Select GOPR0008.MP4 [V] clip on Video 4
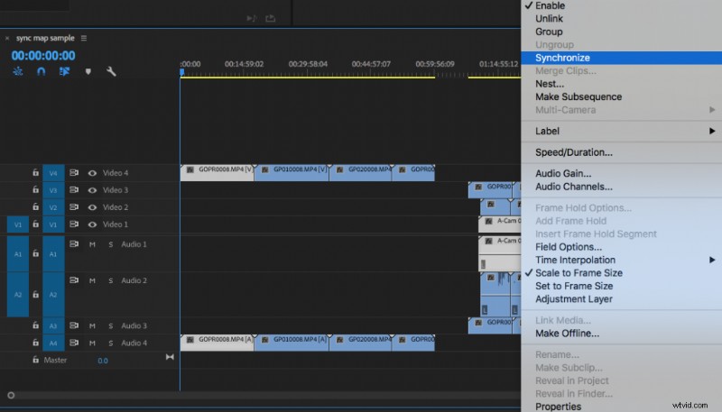This screenshot has height=412, width=722. [x=217, y=173]
